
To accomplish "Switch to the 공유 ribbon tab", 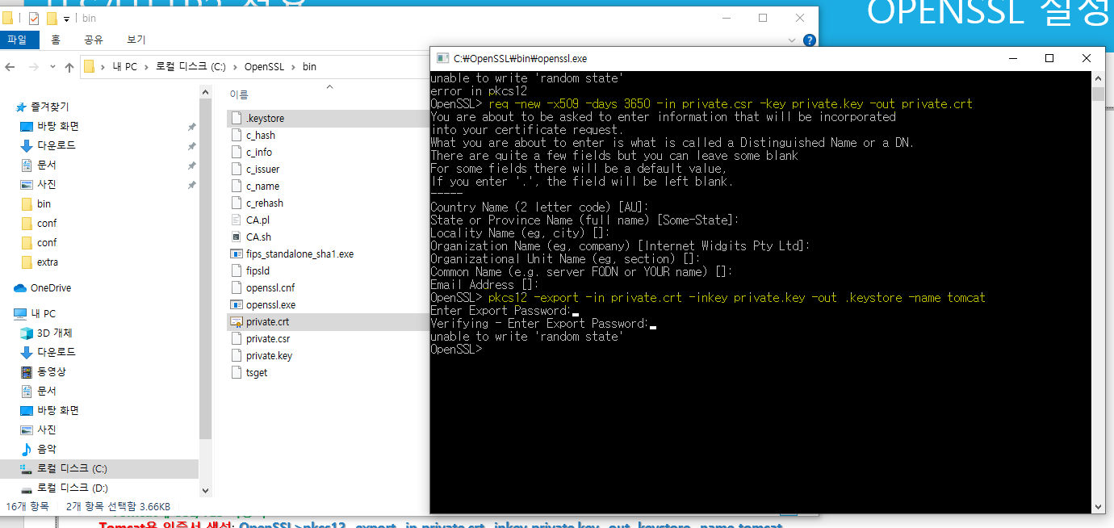I will pyautogui.click(x=94, y=40).
